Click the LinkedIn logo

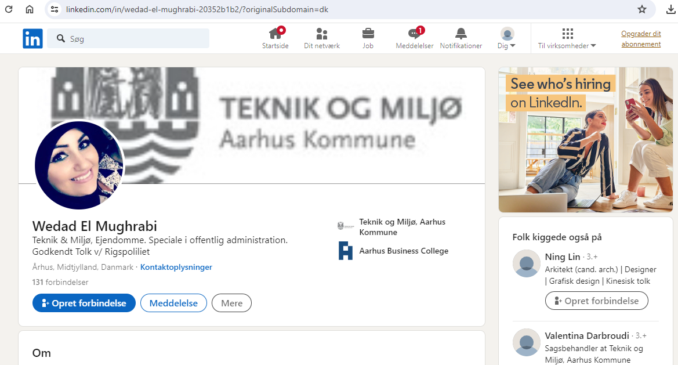33,38
